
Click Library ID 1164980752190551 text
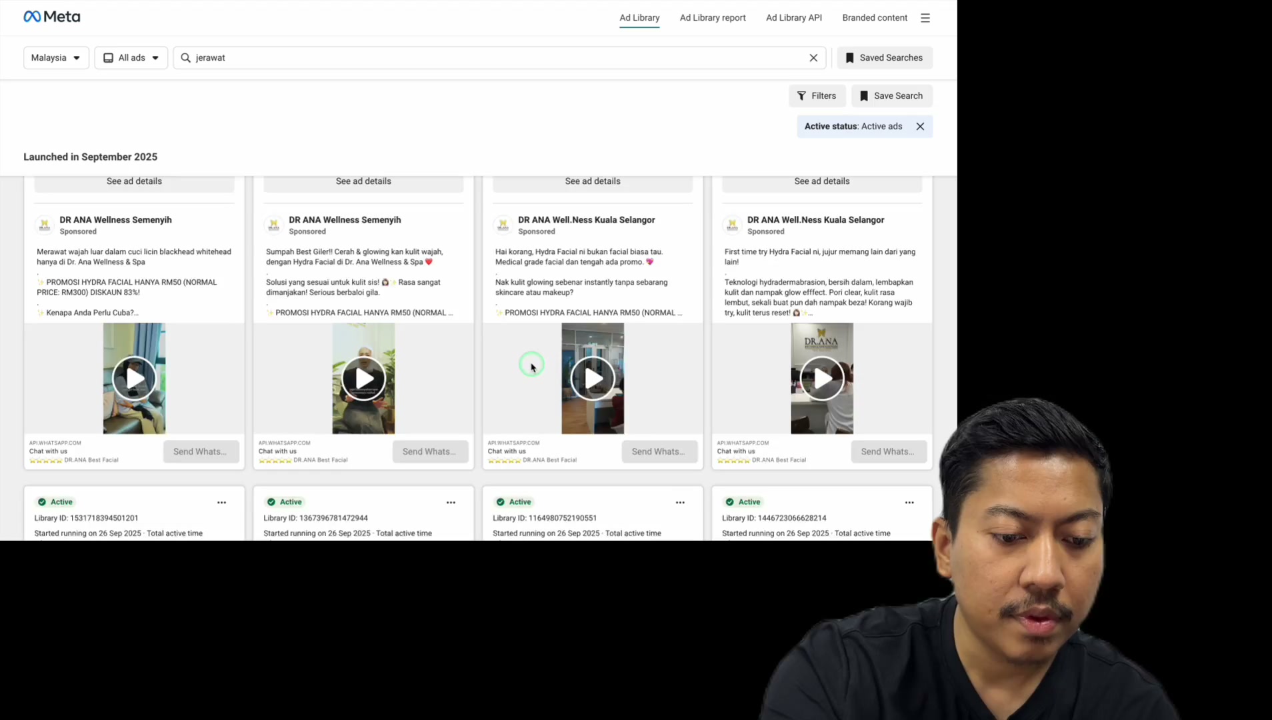click(x=545, y=518)
